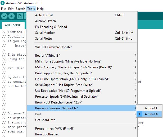Click the "// By default" comment line

click(14, 77)
